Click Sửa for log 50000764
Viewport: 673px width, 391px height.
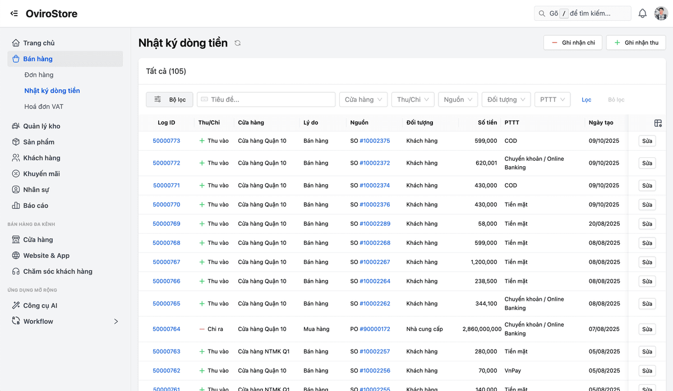[647, 329]
